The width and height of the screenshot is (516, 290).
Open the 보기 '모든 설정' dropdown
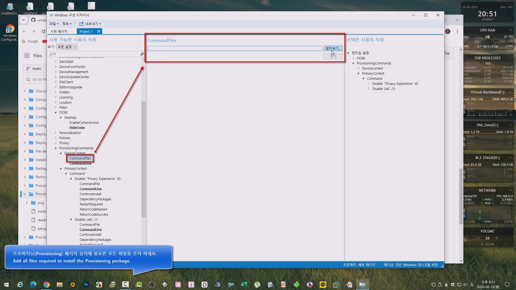pyautogui.click(x=67, y=47)
